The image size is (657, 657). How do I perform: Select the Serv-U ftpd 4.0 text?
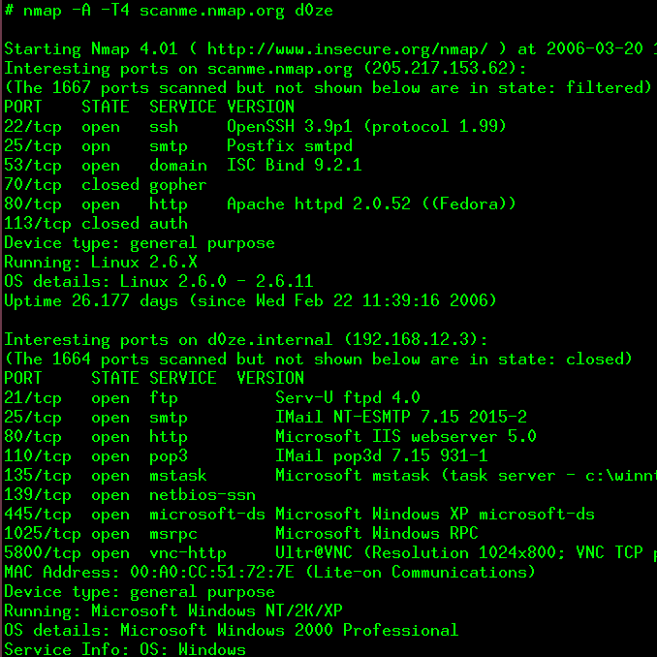click(x=348, y=397)
